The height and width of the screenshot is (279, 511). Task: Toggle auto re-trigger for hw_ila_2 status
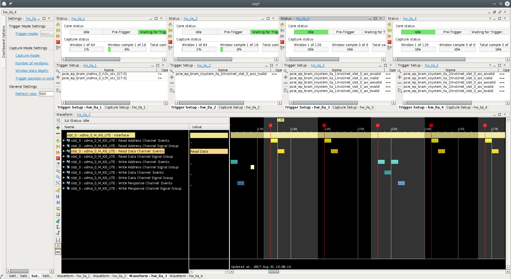(x=170, y=24)
